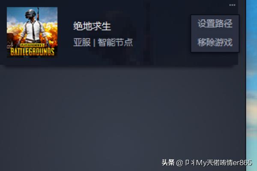
Task: Open the 智能节点 node selector
Action: (115, 42)
